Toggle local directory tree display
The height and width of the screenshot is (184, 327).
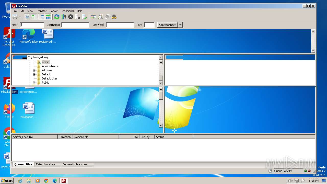click(34, 17)
